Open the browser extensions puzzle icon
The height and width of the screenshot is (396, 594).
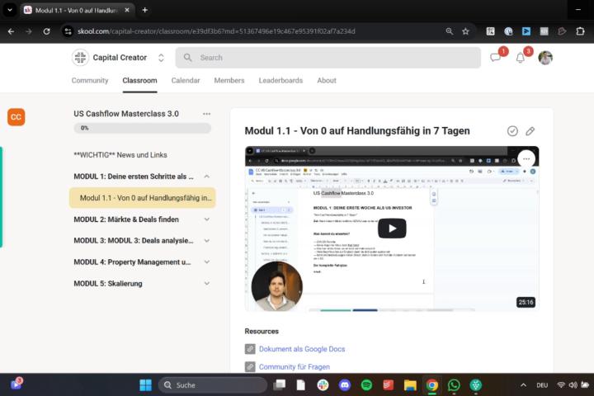pos(580,31)
